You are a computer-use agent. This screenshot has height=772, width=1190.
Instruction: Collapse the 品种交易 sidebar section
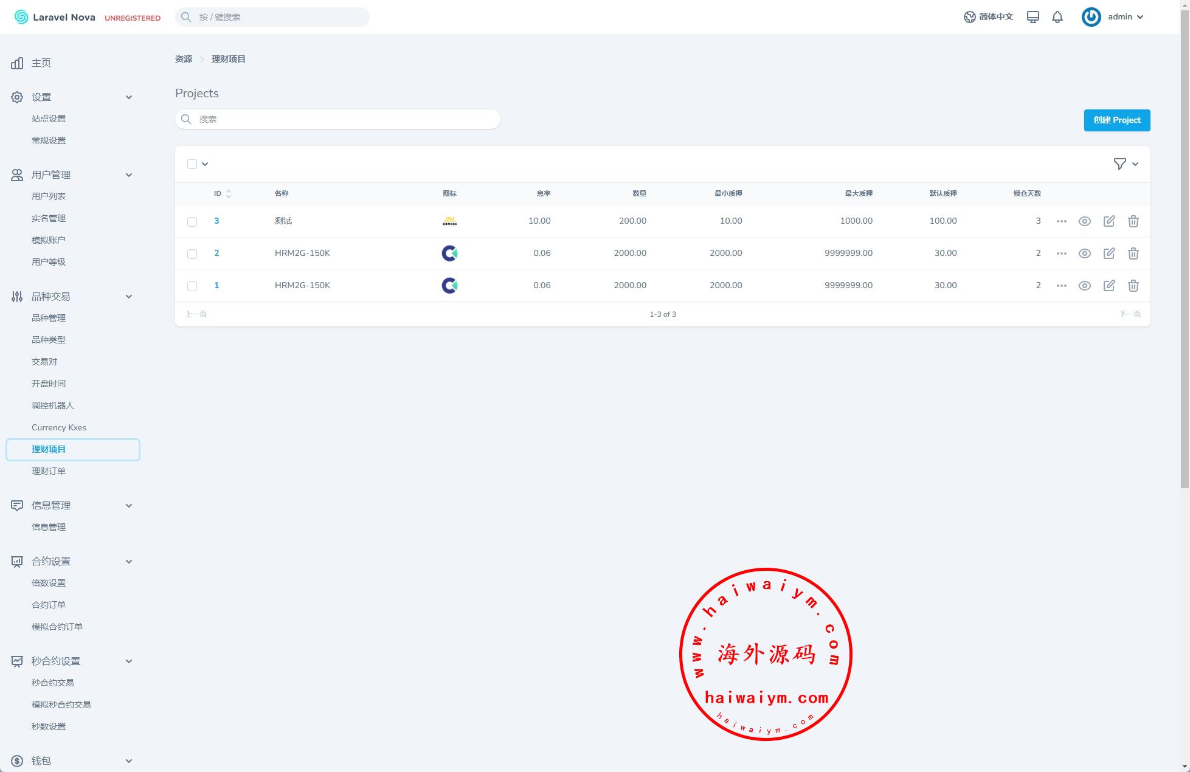[128, 297]
